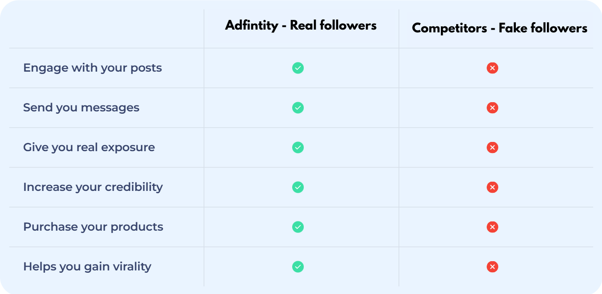This screenshot has width=602, height=294.
Task: Click the Increase your credibility label
Action: 93,187
